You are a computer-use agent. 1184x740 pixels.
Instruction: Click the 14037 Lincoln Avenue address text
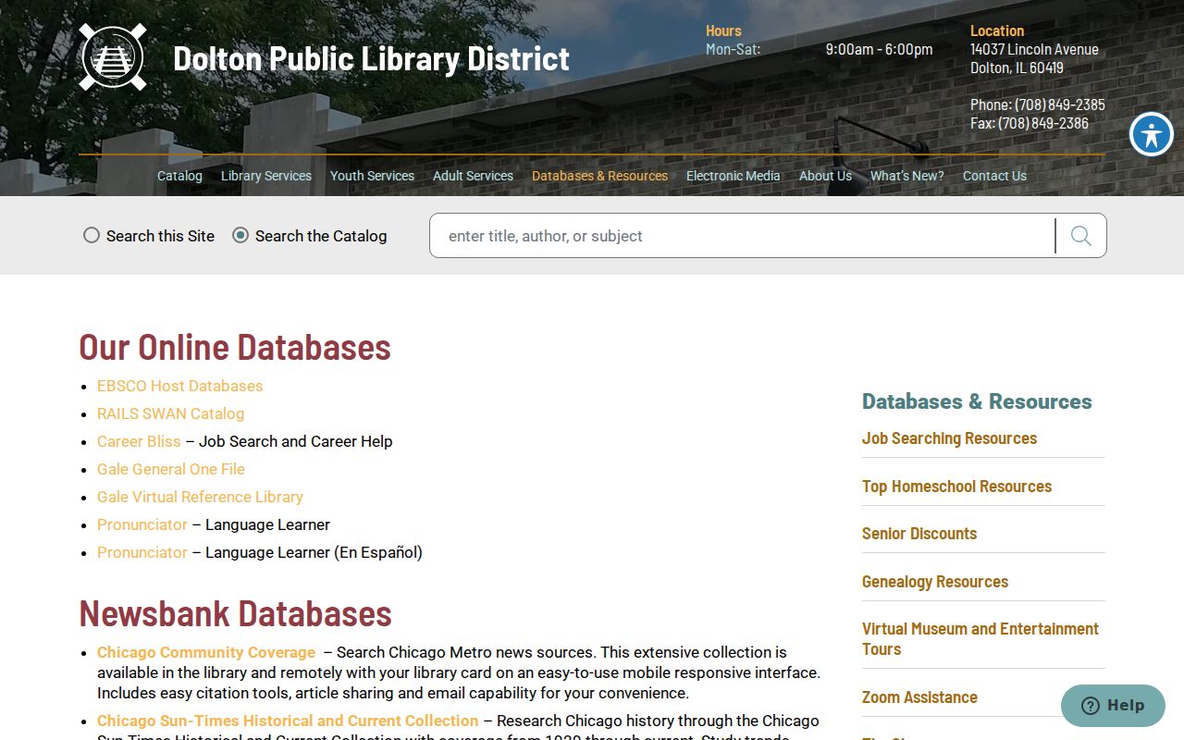[1034, 49]
